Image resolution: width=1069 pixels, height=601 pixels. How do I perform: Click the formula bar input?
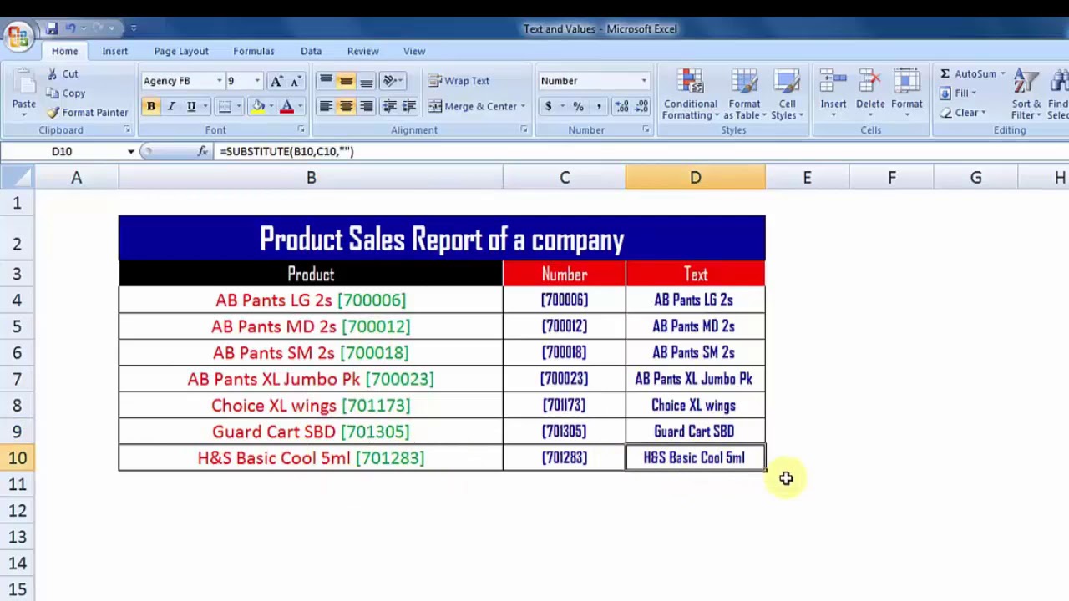[643, 151]
